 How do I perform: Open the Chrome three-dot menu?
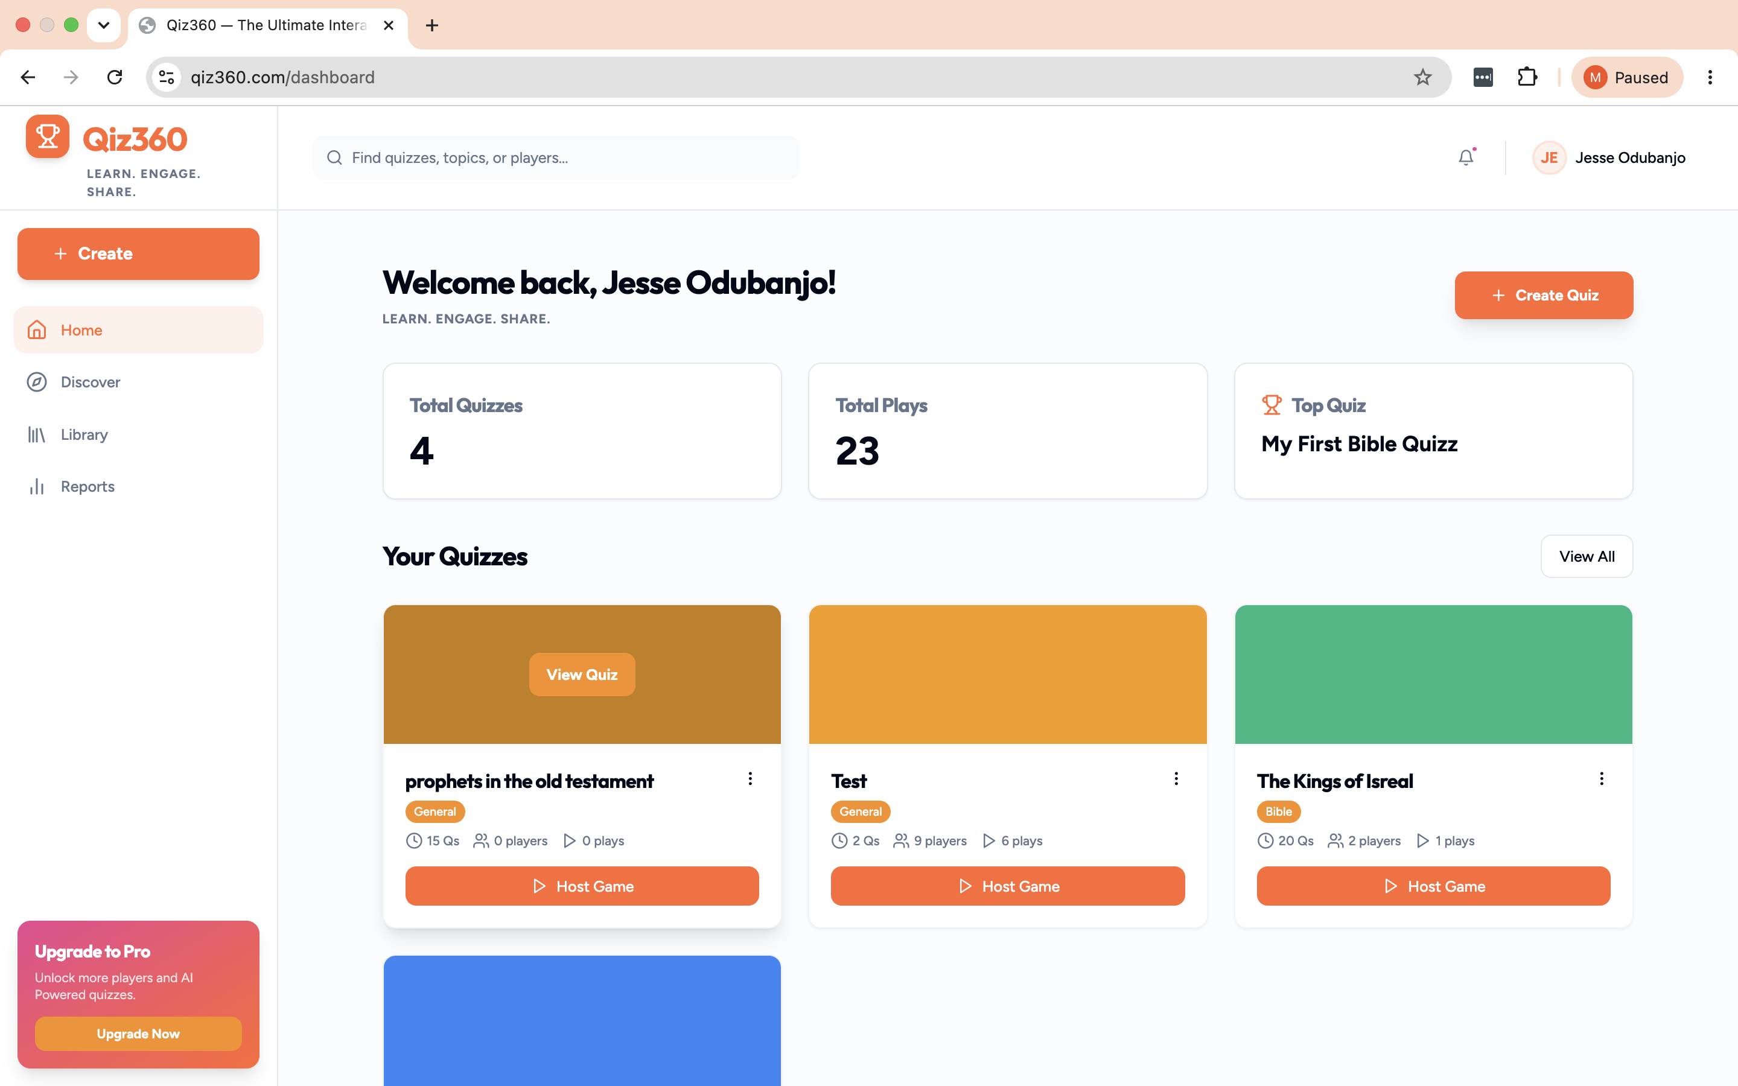[1709, 77]
